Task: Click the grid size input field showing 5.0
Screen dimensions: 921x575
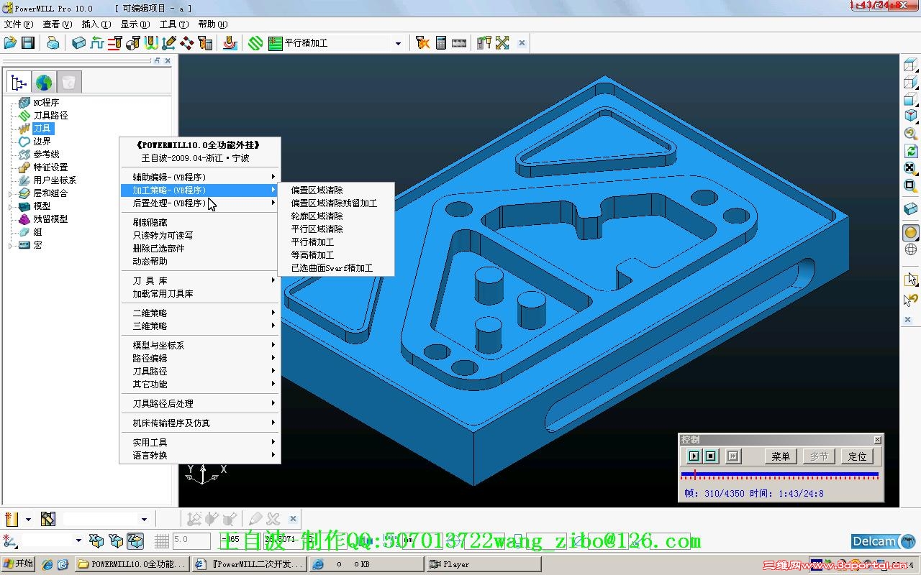Action: coord(191,540)
